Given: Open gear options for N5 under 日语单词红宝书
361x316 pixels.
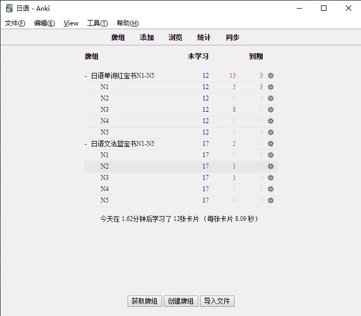Looking at the screenshot, I should click(271, 132).
